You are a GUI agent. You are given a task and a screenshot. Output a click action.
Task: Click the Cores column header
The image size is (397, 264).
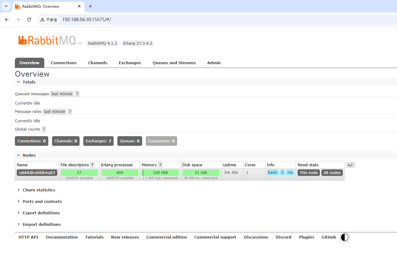tap(250, 165)
